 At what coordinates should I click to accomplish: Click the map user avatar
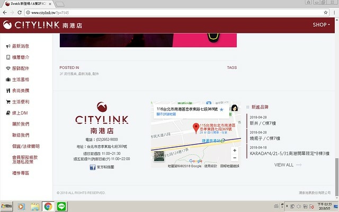point(235,108)
